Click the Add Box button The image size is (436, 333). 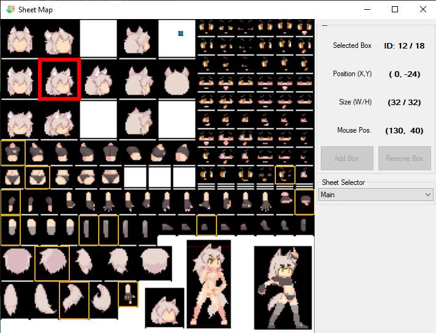click(346, 159)
